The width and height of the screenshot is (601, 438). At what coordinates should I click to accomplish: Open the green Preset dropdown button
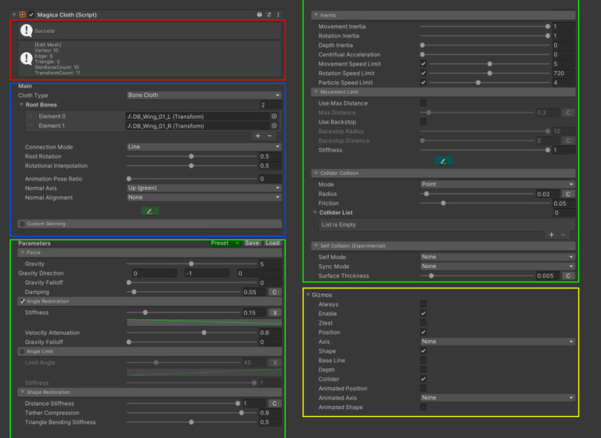pyautogui.click(x=225, y=243)
